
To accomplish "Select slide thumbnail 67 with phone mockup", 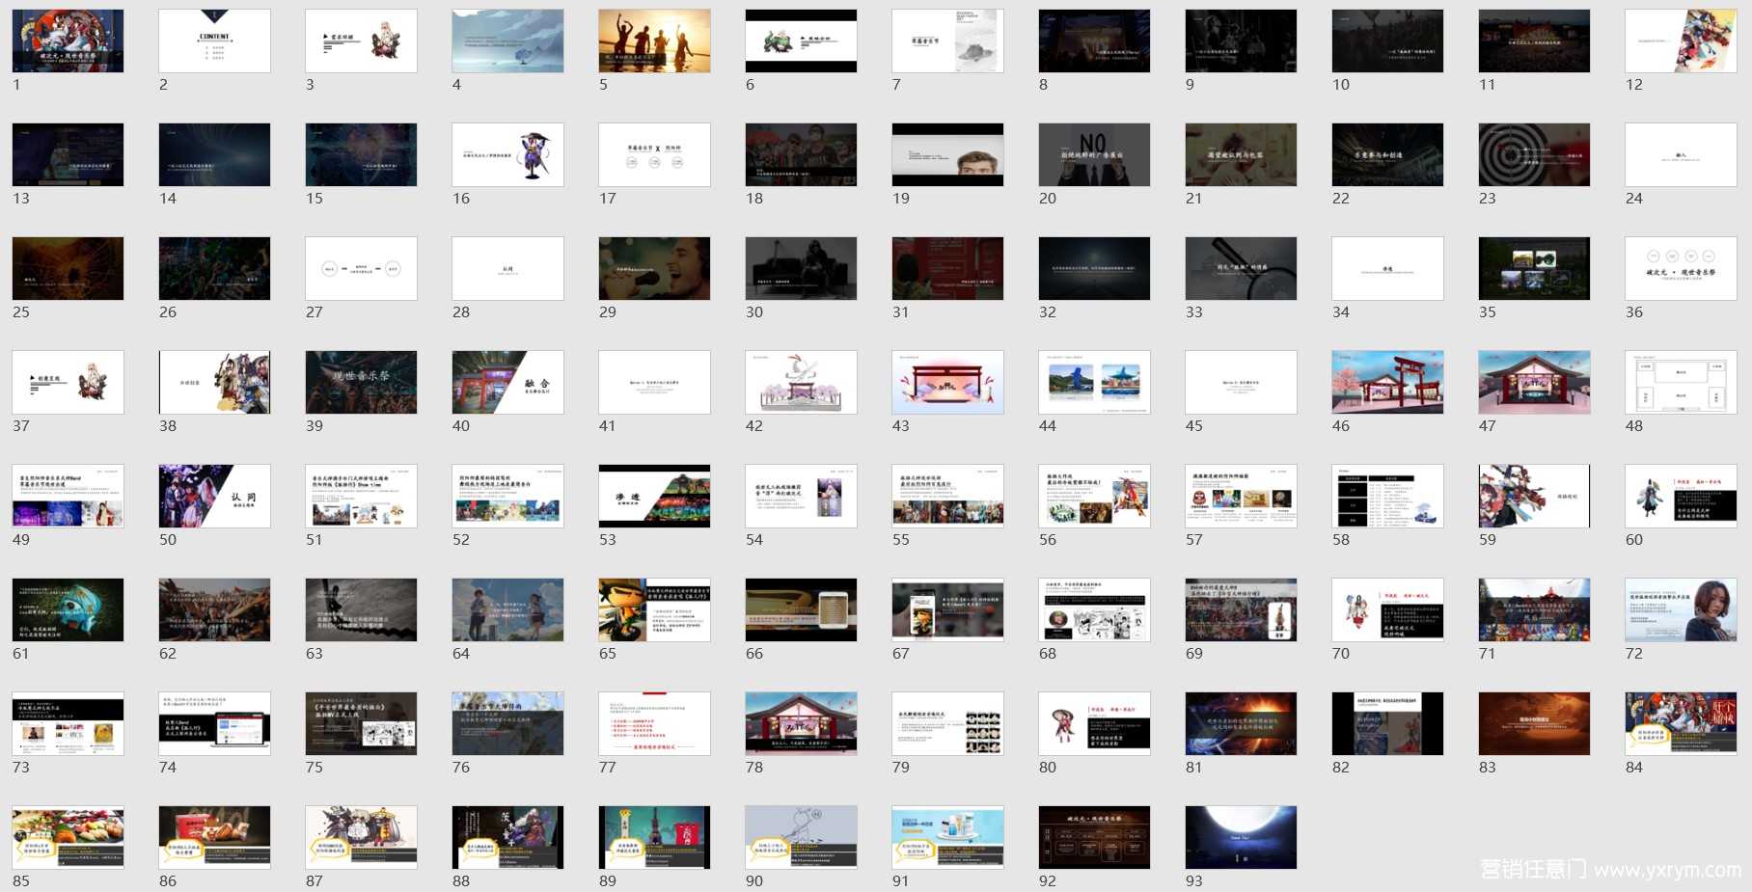I will click(947, 609).
